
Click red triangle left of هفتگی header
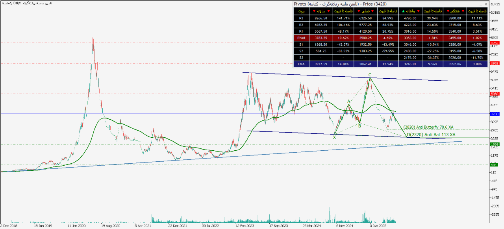pyautogui.click(x=448, y=11)
